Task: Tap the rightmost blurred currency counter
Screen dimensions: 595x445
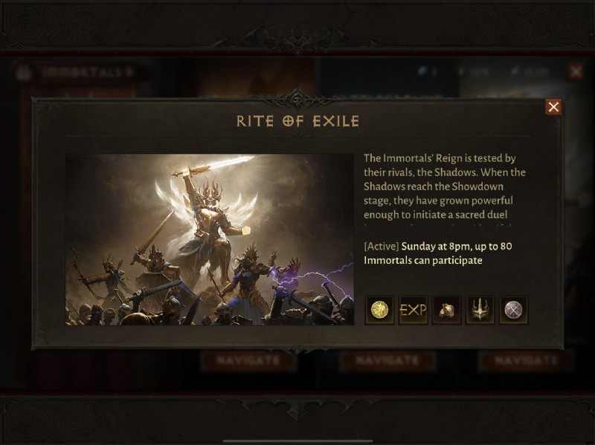Action: (x=530, y=71)
